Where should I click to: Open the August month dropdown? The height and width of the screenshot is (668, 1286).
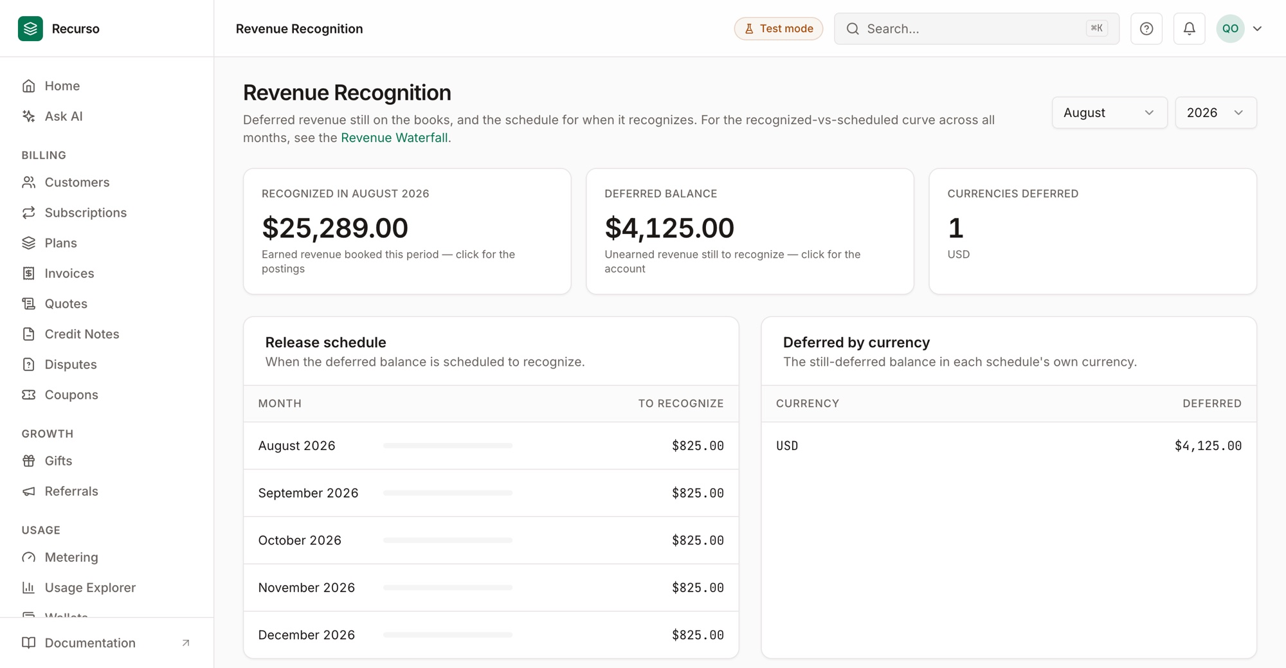[1110, 113]
